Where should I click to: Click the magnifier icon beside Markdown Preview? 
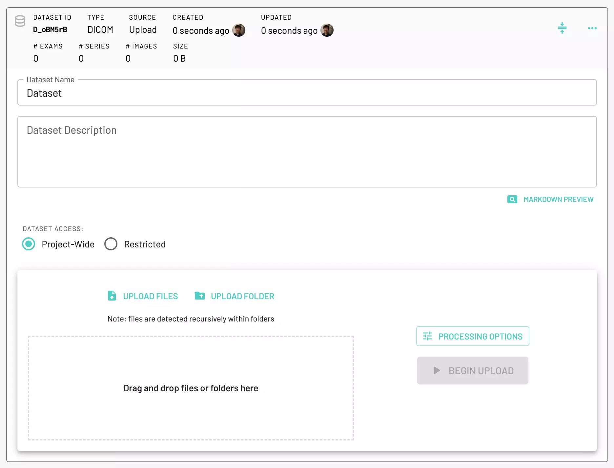click(512, 199)
